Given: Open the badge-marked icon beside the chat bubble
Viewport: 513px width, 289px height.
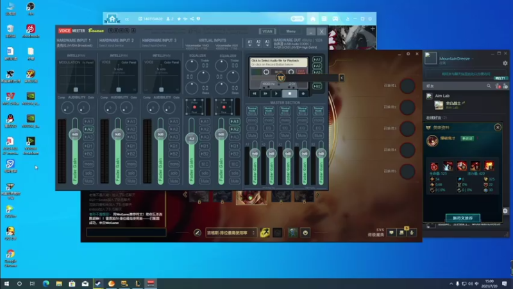Looking at the screenshot, I should tap(402, 232).
